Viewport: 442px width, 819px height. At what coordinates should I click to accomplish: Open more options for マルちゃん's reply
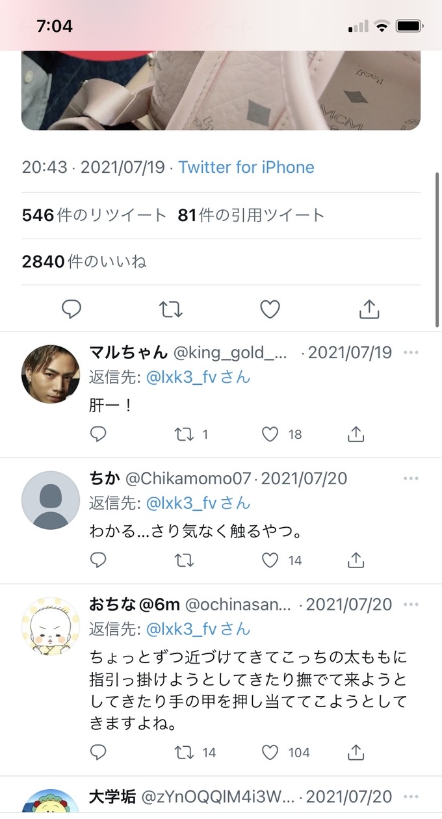pyautogui.click(x=411, y=352)
